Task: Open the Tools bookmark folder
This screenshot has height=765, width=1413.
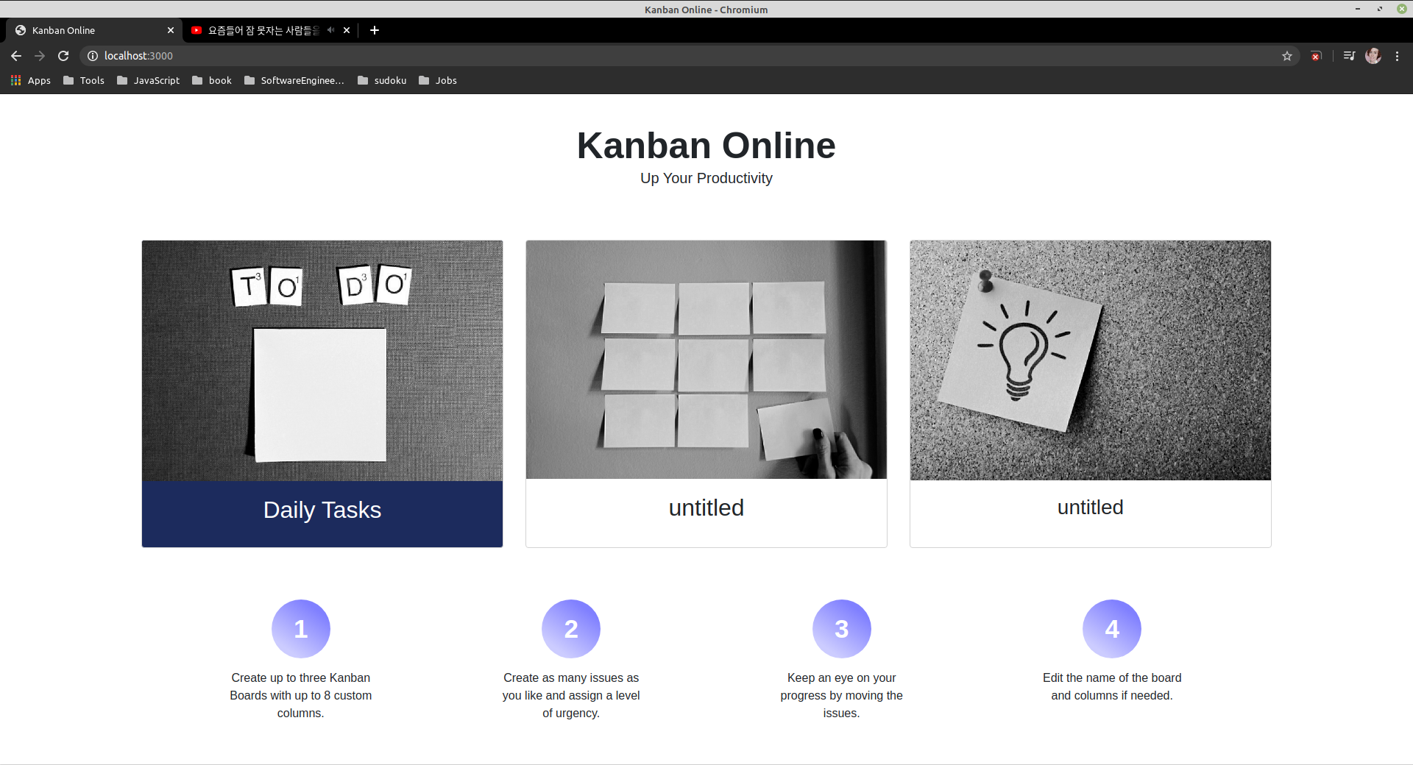Action: point(84,80)
